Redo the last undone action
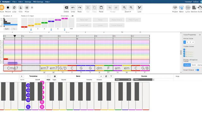The width and height of the screenshot is (202, 114). click(x=80, y=8)
